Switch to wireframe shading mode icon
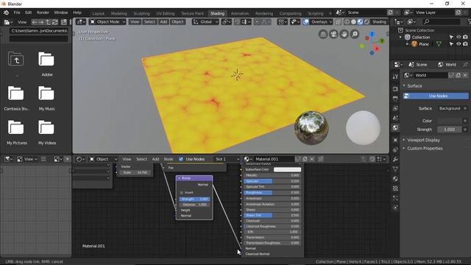Image resolution: width=471 pixels, height=265 pixels. [347, 22]
